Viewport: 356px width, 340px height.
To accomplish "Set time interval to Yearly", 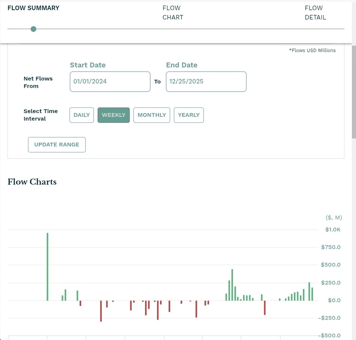I will coord(189,115).
